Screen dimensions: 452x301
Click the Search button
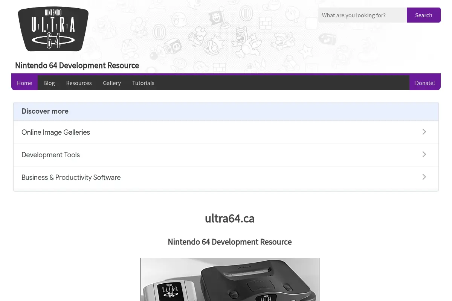(x=424, y=15)
